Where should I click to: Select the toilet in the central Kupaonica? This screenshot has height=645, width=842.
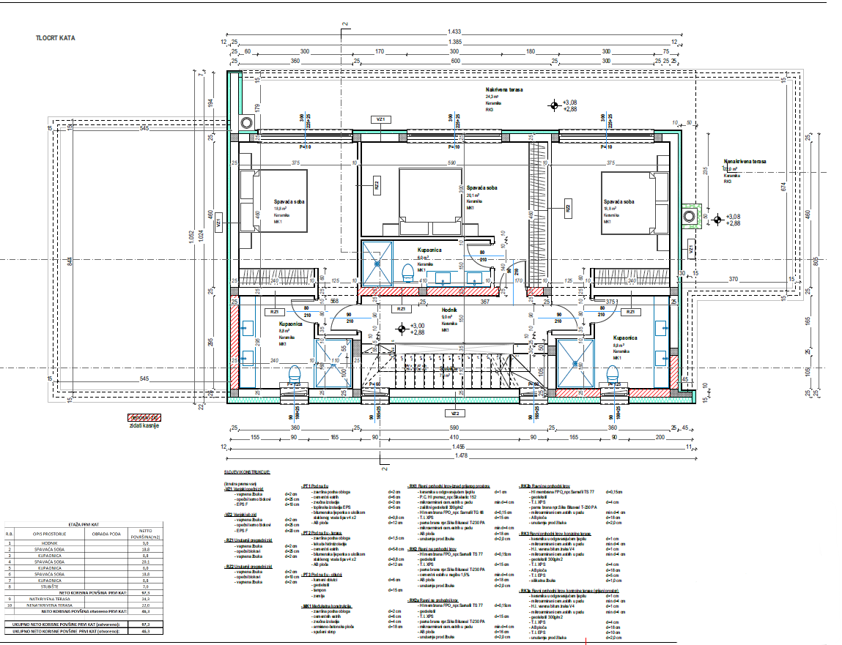(409, 273)
